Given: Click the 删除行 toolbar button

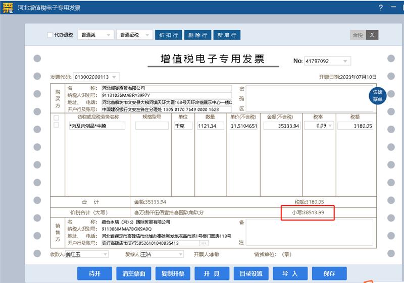Looking at the screenshot, I should [x=197, y=35].
